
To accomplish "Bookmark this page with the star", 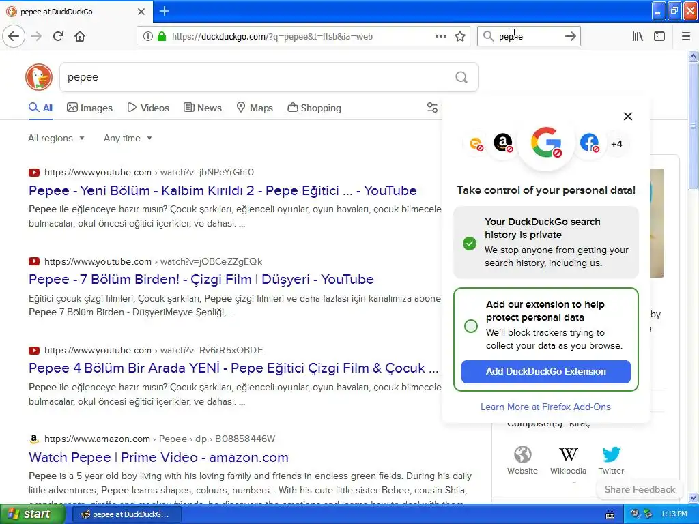I will [460, 36].
